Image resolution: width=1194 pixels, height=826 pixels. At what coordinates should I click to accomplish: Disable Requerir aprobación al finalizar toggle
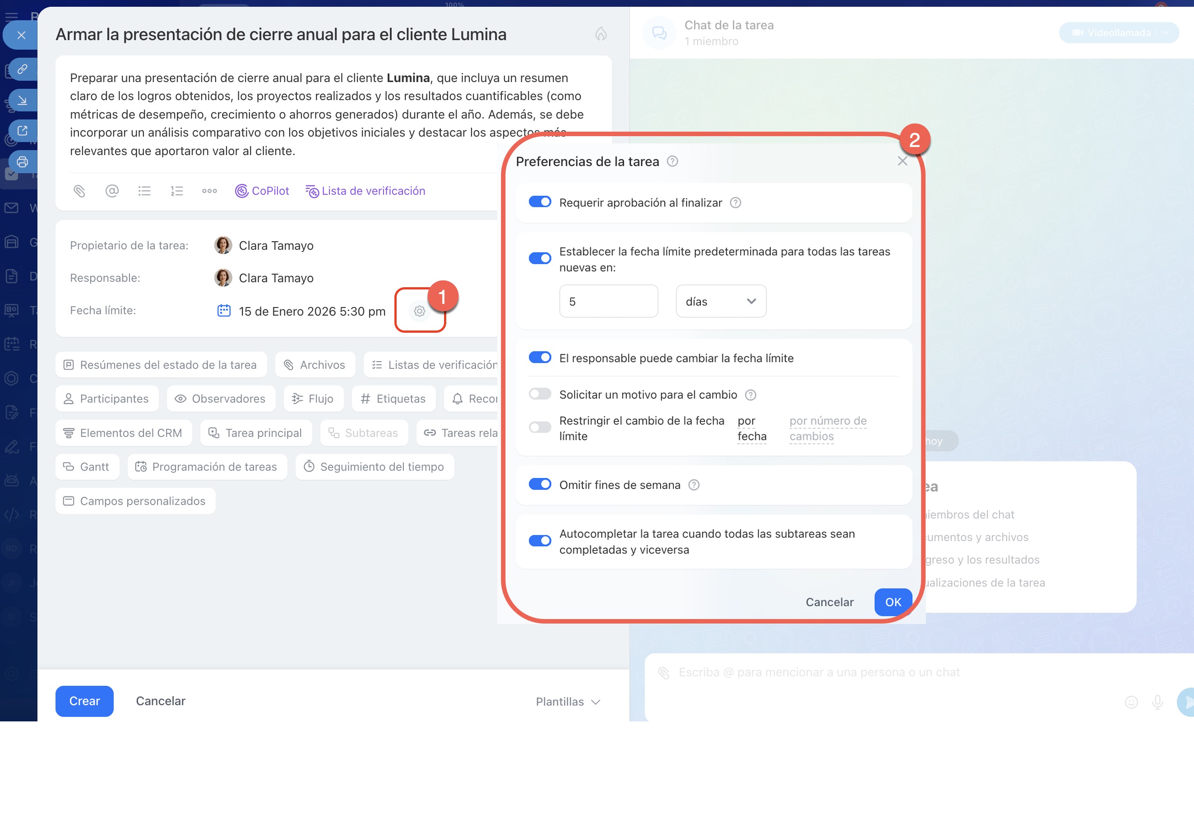click(540, 202)
